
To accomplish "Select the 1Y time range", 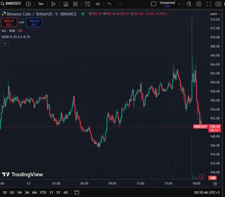I will [51, 193].
